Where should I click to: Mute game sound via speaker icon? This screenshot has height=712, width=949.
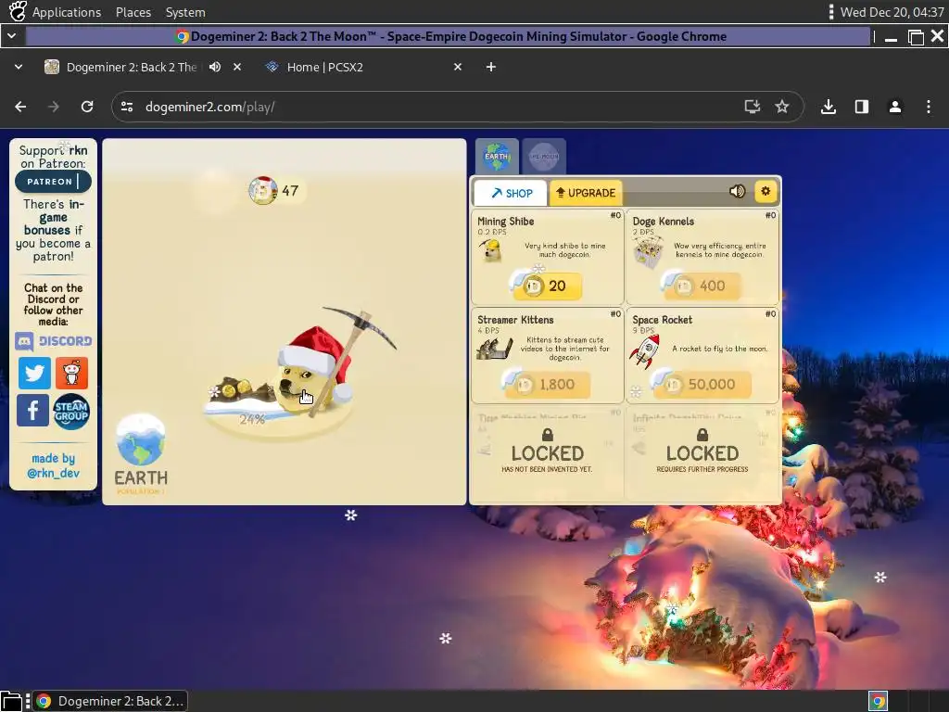737,191
